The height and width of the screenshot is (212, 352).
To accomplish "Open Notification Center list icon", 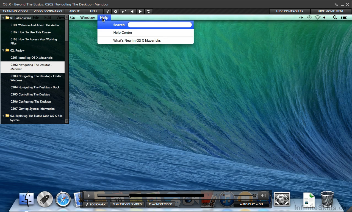I will point(344,18).
